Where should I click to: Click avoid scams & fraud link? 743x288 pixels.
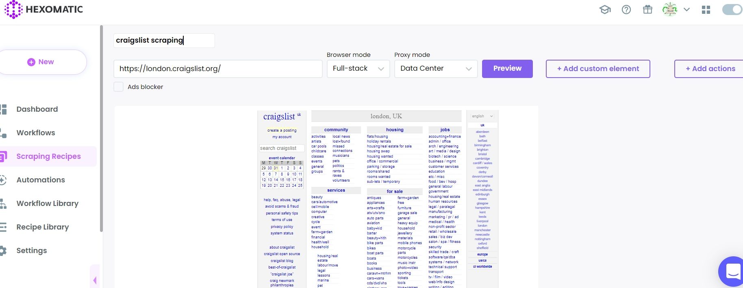pyautogui.click(x=282, y=206)
